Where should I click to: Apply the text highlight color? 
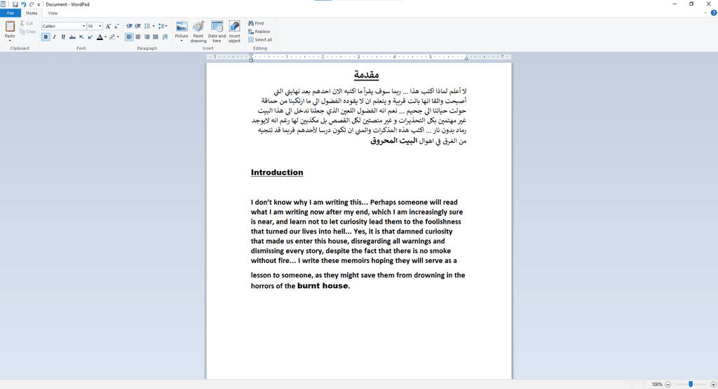(111, 37)
